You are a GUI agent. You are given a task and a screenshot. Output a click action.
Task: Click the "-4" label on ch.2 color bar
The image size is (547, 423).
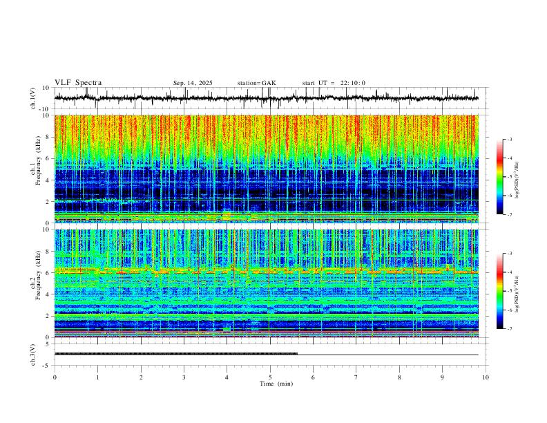click(509, 272)
